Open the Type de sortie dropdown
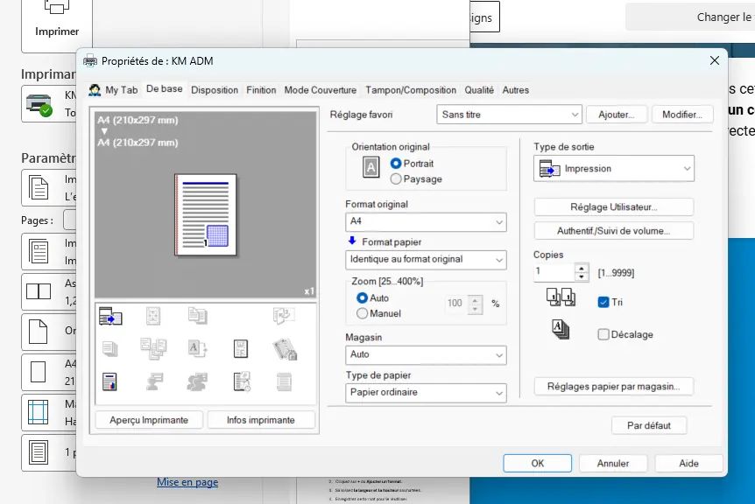The image size is (755, 504). pos(613,169)
